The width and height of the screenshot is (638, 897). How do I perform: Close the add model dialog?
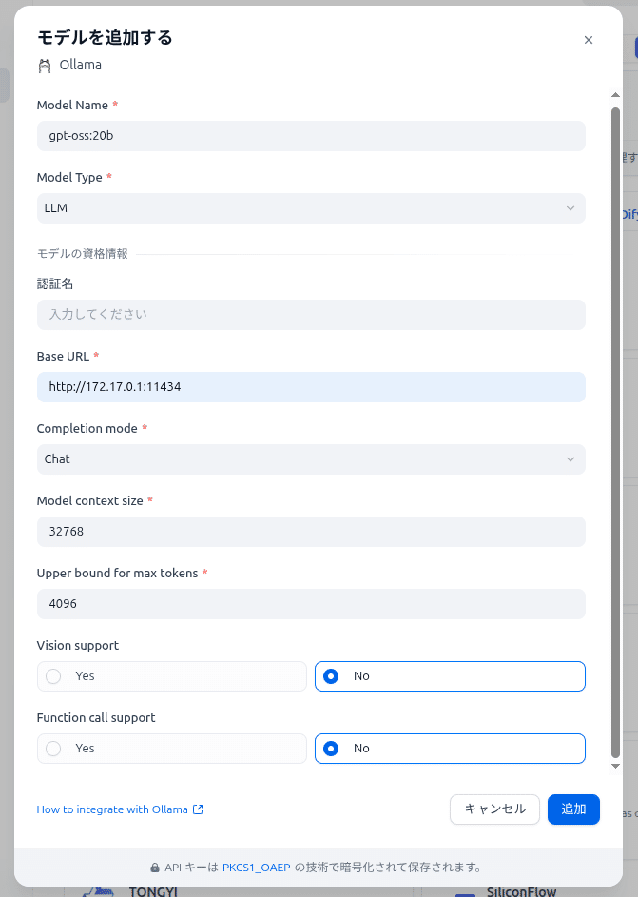pos(588,40)
